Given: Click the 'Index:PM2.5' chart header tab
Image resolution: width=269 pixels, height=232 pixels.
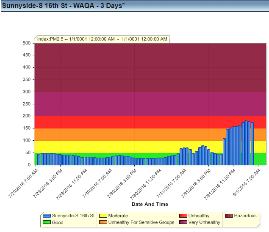Looking at the screenshot, I should [x=102, y=39].
